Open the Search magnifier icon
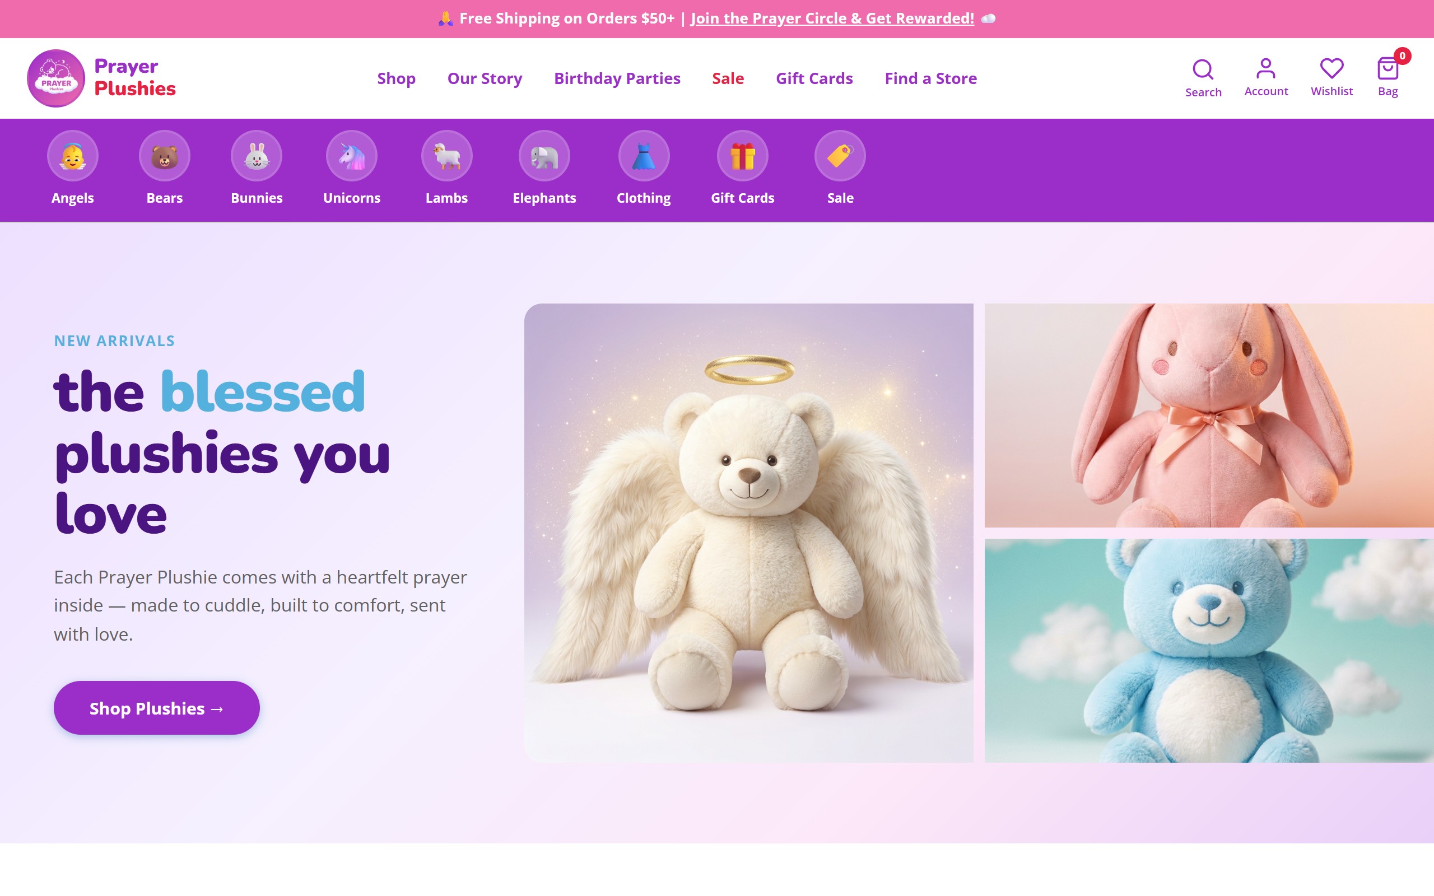1434x896 pixels. pyautogui.click(x=1203, y=69)
